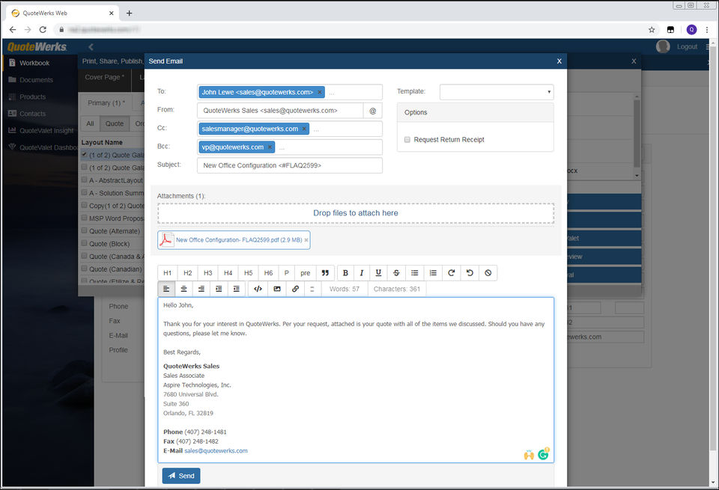Collapse the sidebar with the chevron
719x490 pixels.
click(x=91, y=46)
